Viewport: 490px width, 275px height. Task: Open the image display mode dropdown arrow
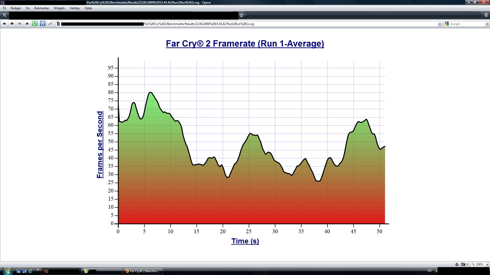(x=467, y=264)
